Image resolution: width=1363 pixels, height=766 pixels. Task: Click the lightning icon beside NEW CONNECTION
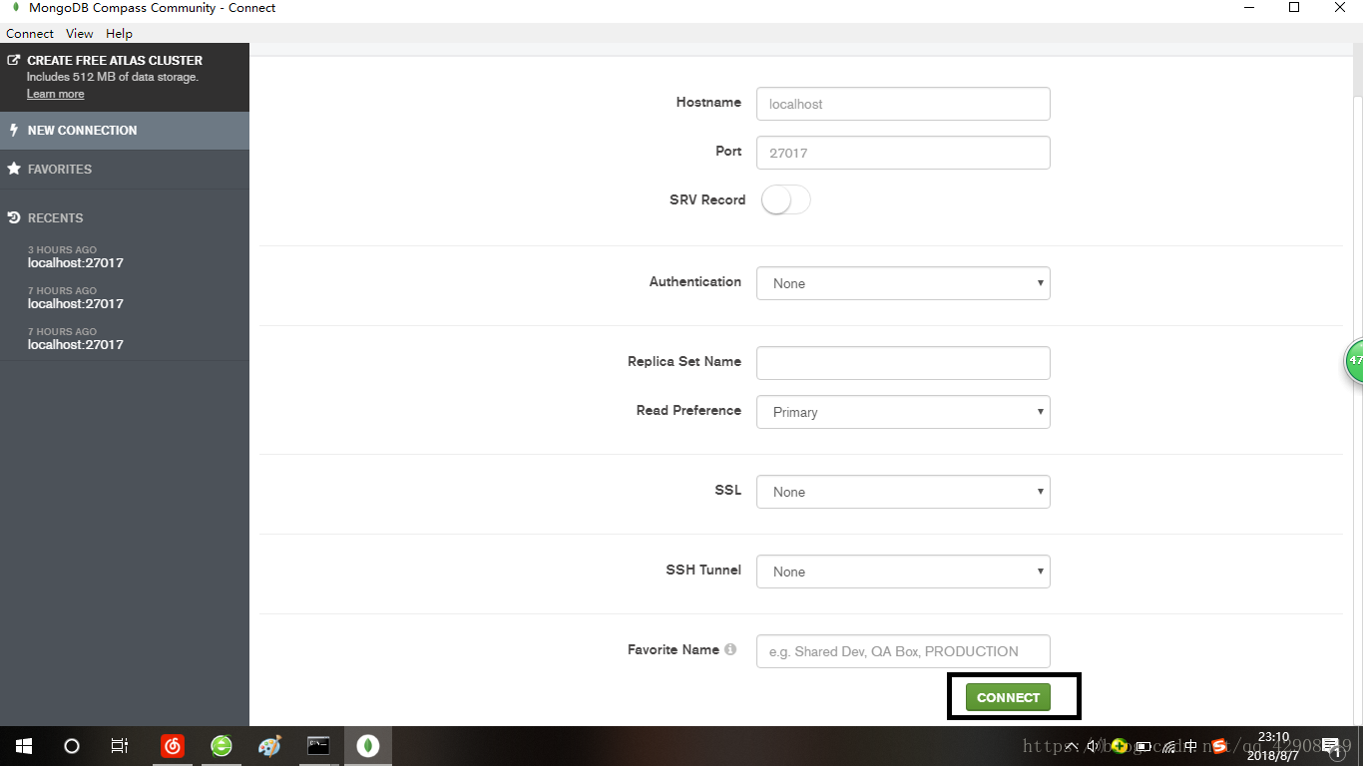pyautogui.click(x=13, y=130)
